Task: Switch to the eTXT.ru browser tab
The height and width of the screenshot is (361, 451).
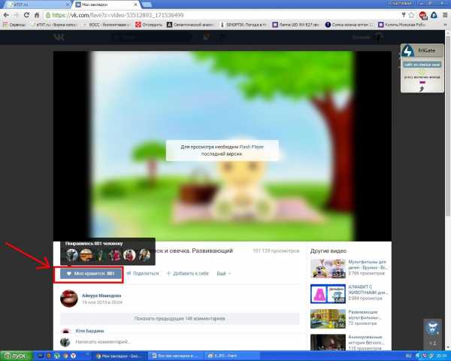Action: tap(36, 5)
